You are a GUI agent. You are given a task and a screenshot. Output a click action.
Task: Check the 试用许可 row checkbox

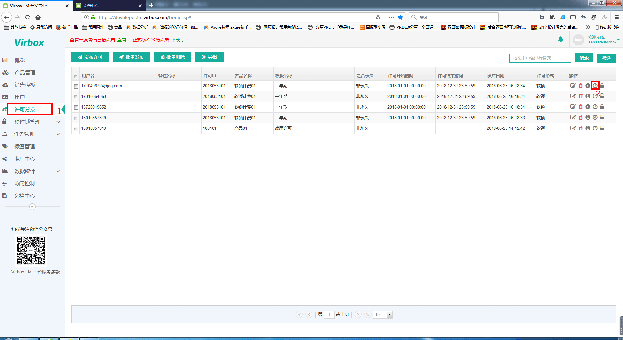pyautogui.click(x=76, y=129)
